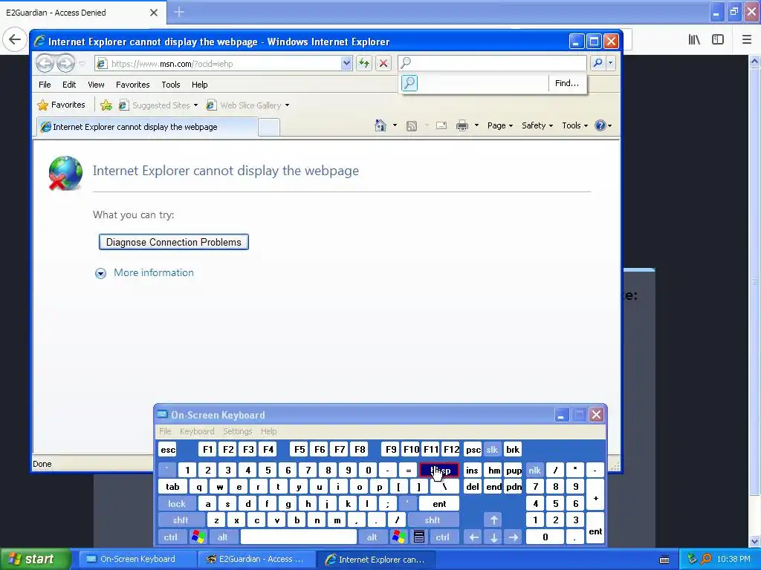The height and width of the screenshot is (570, 761).
Task: Toggle the left shft key
Action: pyautogui.click(x=181, y=520)
